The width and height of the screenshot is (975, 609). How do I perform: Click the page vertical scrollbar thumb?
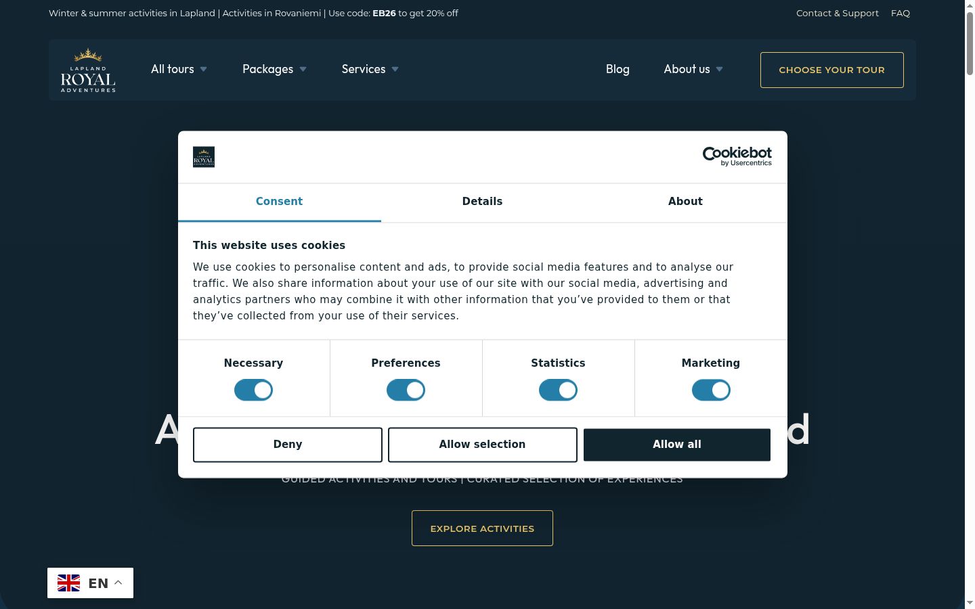click(970, 42)
